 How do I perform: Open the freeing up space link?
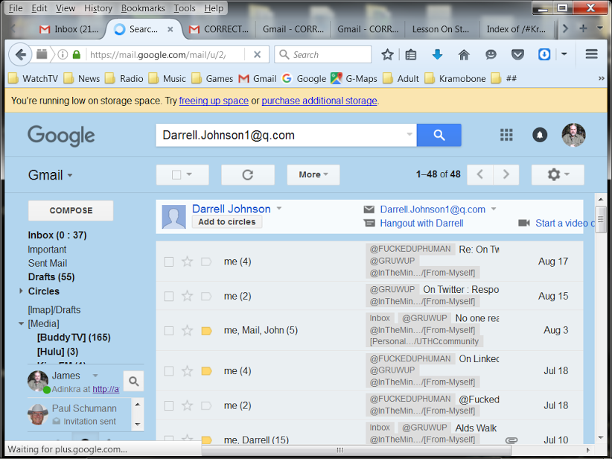[x=214, y=101]
